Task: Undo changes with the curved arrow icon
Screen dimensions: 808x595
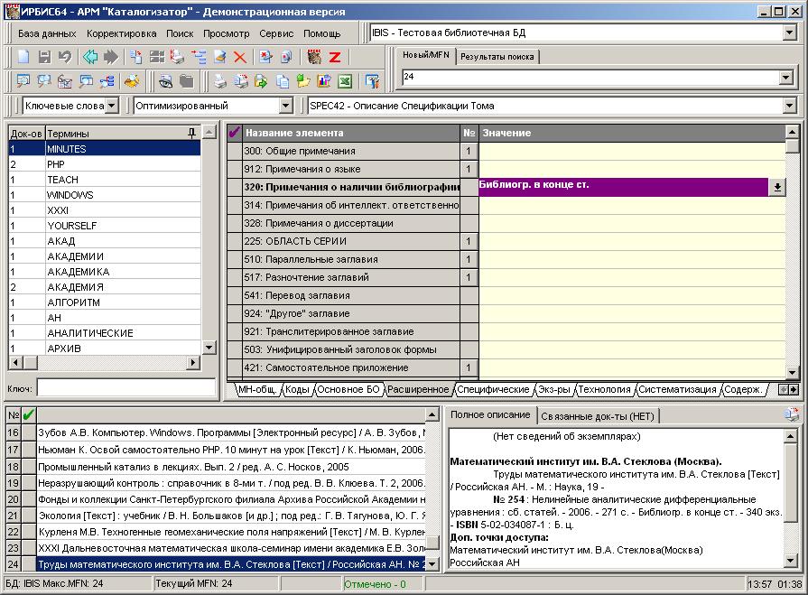Action: [x=65, y=57]
